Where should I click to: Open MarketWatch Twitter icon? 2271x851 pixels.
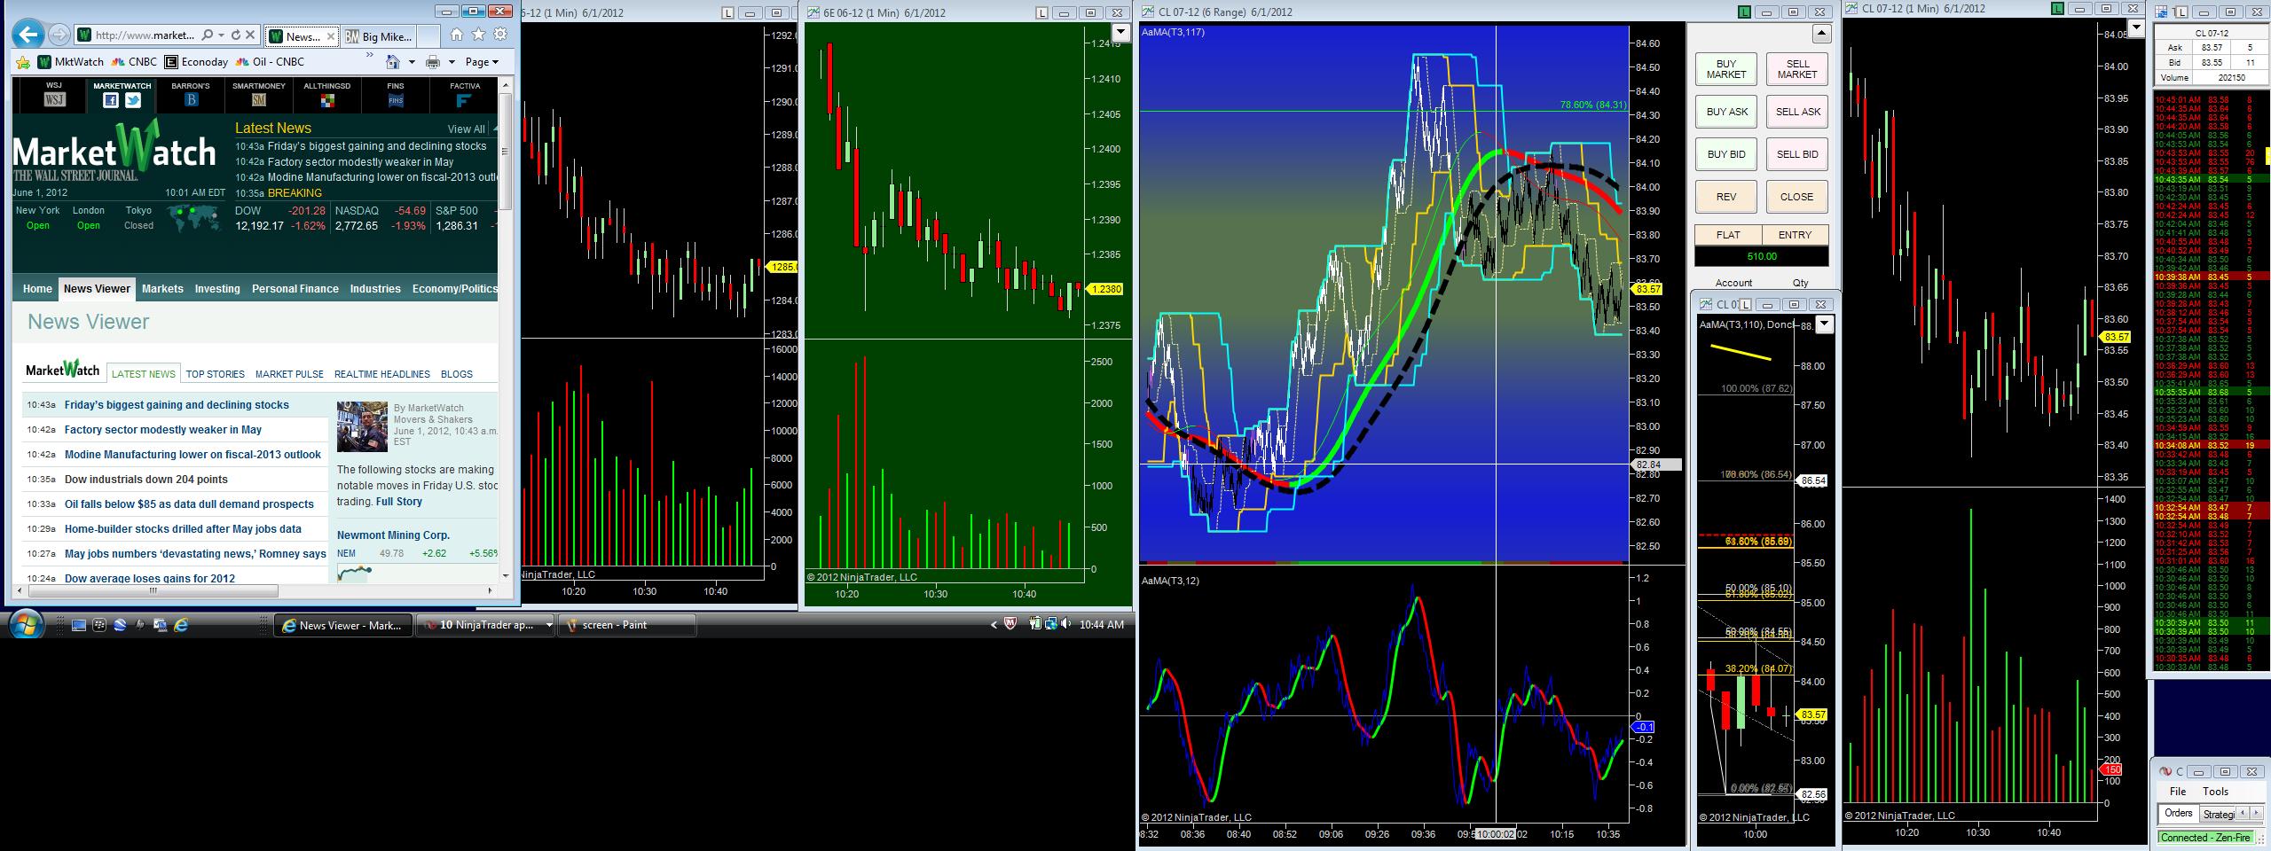point(133,100)
